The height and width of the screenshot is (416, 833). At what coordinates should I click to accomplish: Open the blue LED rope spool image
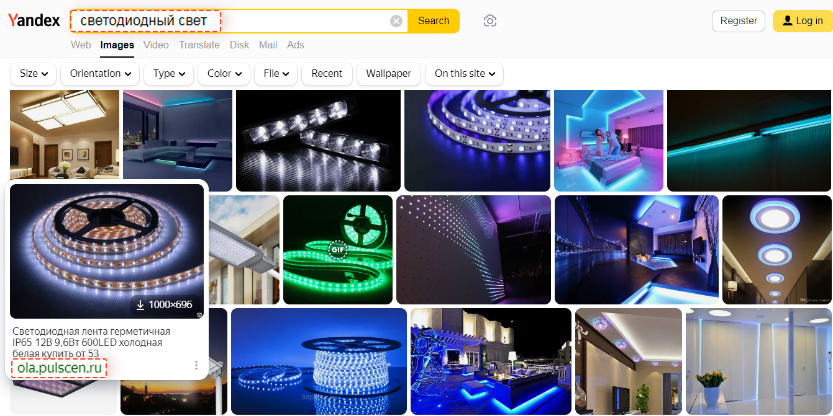pos(319,361)
